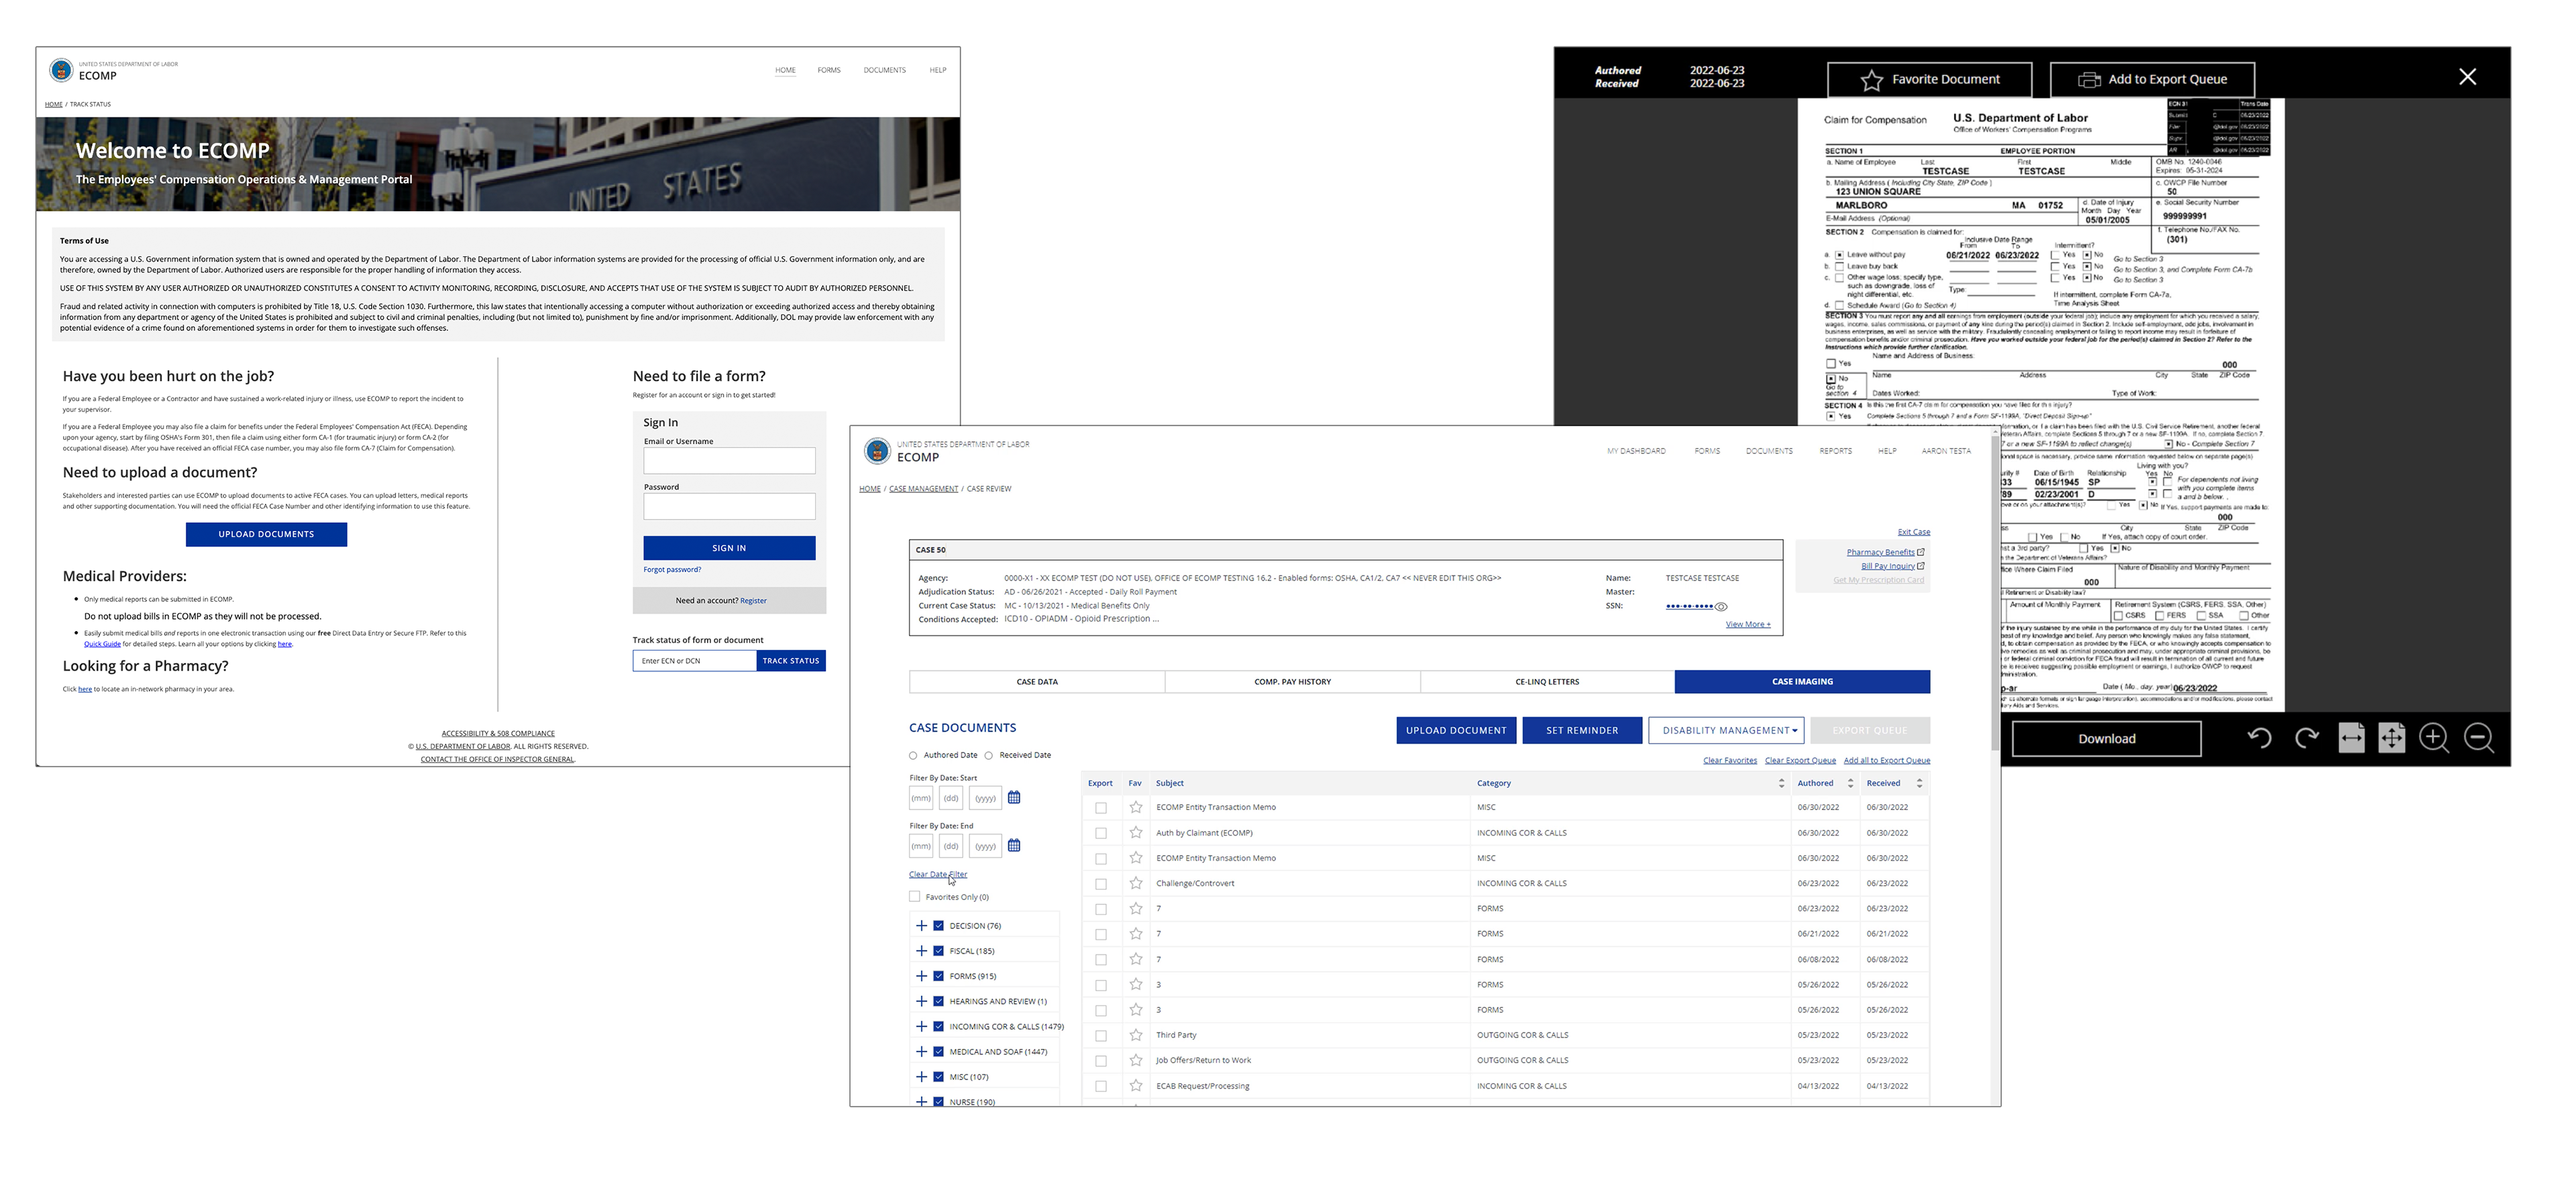Click the Exit Case link
Image resolution: width=2576 pixels, height=1179 pixels.
[x=1913, y=532]
